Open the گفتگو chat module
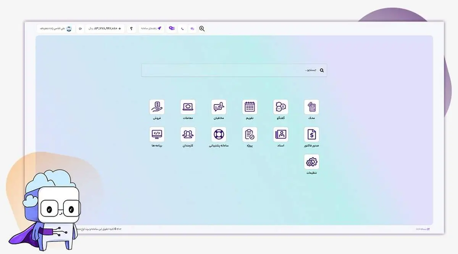This screenshot has width=458, height=254. (281, 107)
